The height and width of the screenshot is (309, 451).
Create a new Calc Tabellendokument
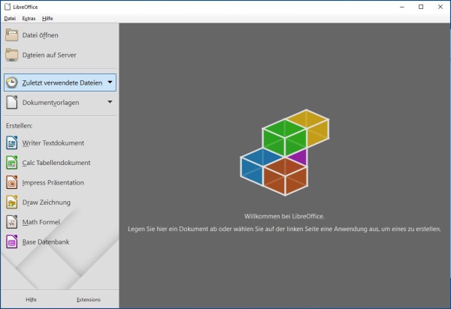click(56, 163)
